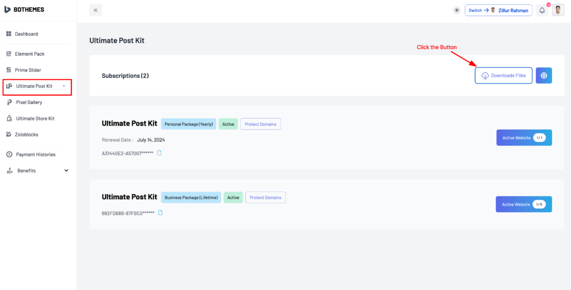Image resolution: width=571 pixels, height=290 pixels.
Task: Click the blue target icon button
Action: tap(544, 76)
